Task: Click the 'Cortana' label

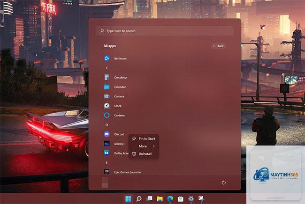Action: click(x=119, y=116)
